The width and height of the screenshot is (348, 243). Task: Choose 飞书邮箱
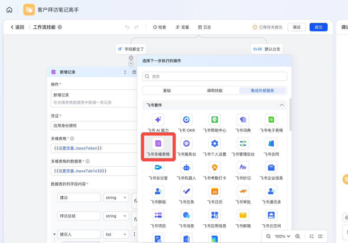coord(243,219)
